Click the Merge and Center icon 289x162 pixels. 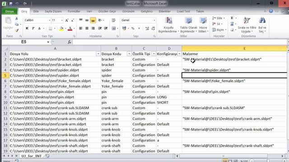pyautogui.click(x=113, y=28)
